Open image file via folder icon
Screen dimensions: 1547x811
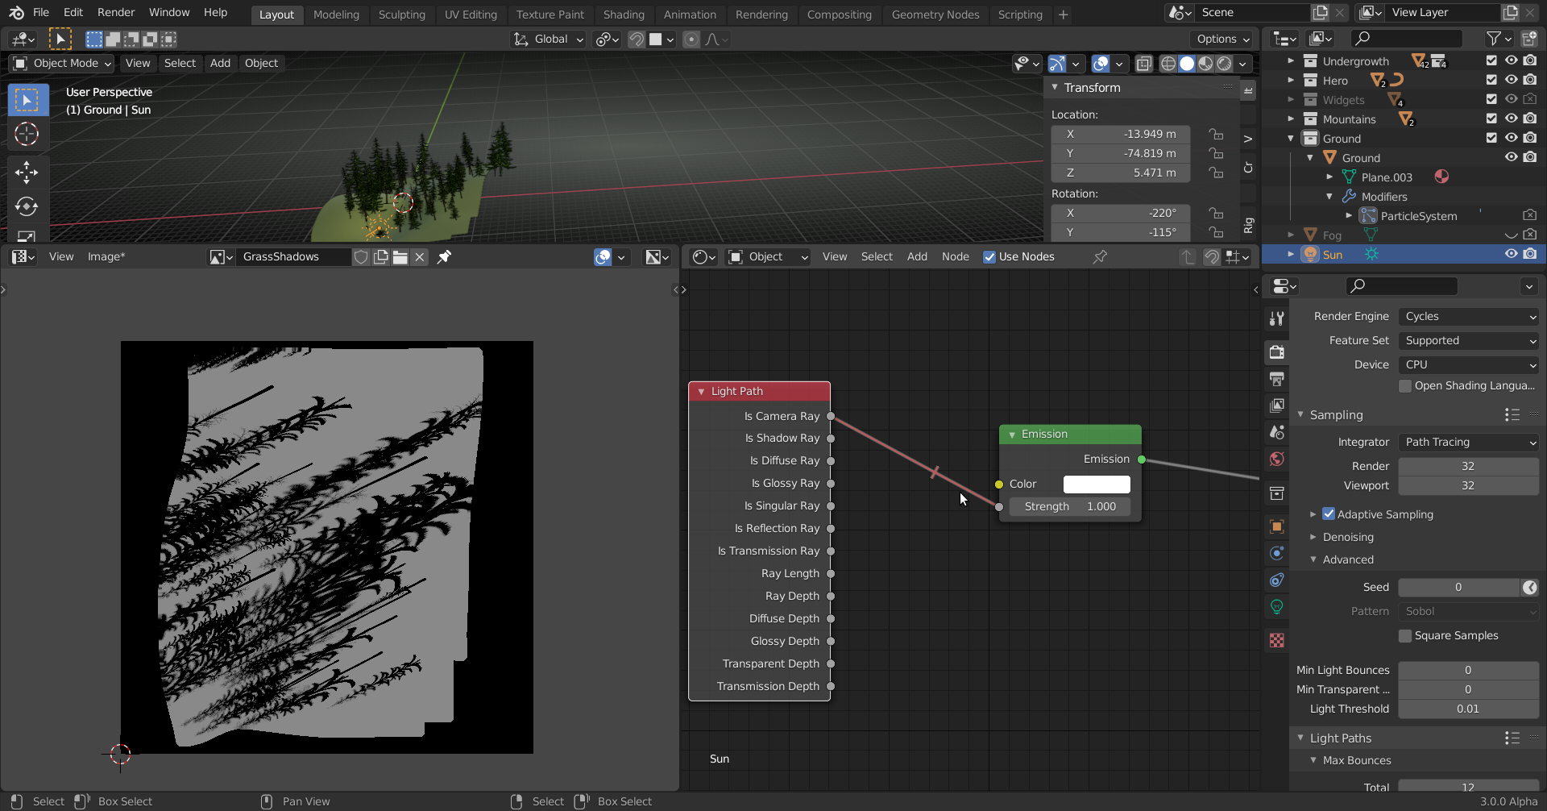coord(400,256)
